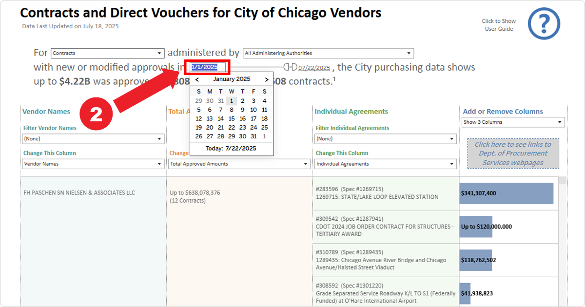
Task: Click the $118,762,502 bar
Action: (x=476, y=260)
